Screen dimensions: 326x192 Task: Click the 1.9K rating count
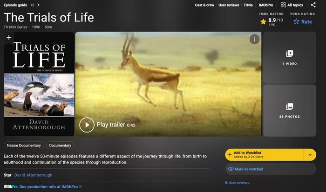pos(272,25)
